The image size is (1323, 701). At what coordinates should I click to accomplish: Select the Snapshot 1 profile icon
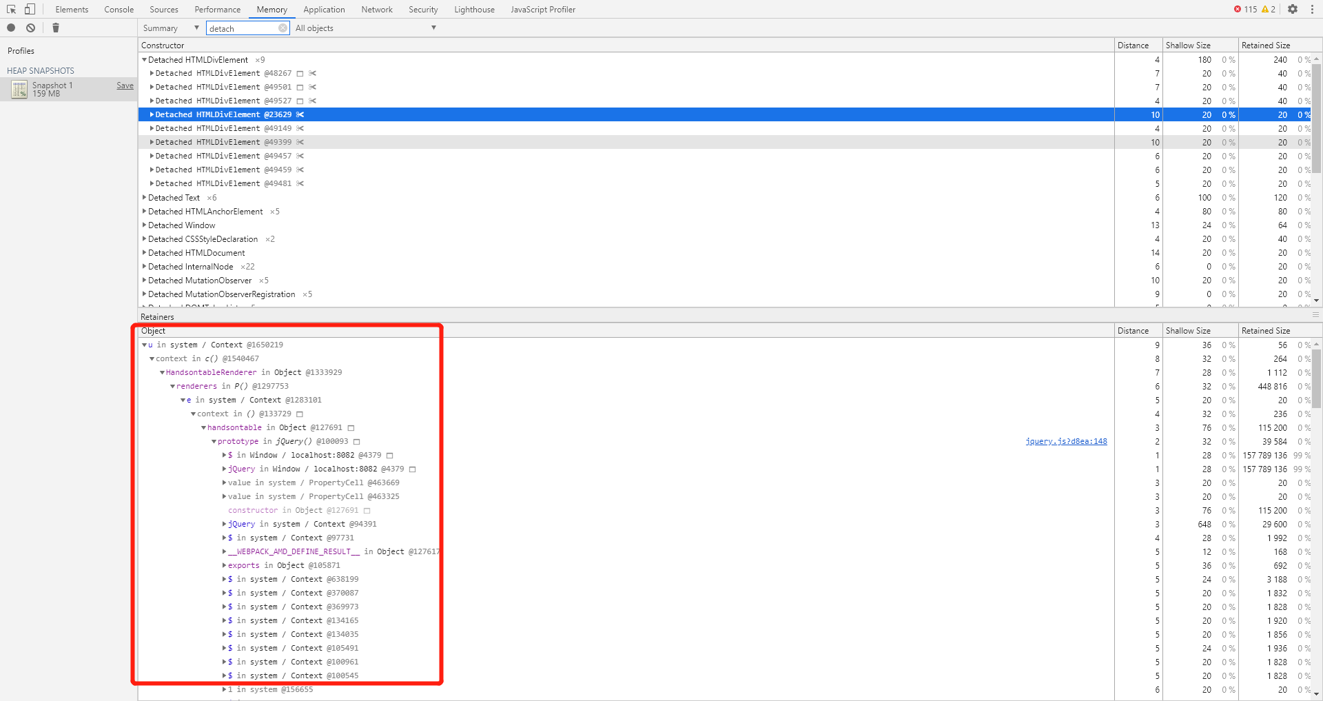coord(19,89)
